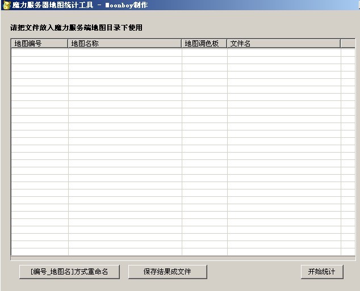Select the 地图调色板 column header
This screenshot has width=360, height=291.
point(204,43)
